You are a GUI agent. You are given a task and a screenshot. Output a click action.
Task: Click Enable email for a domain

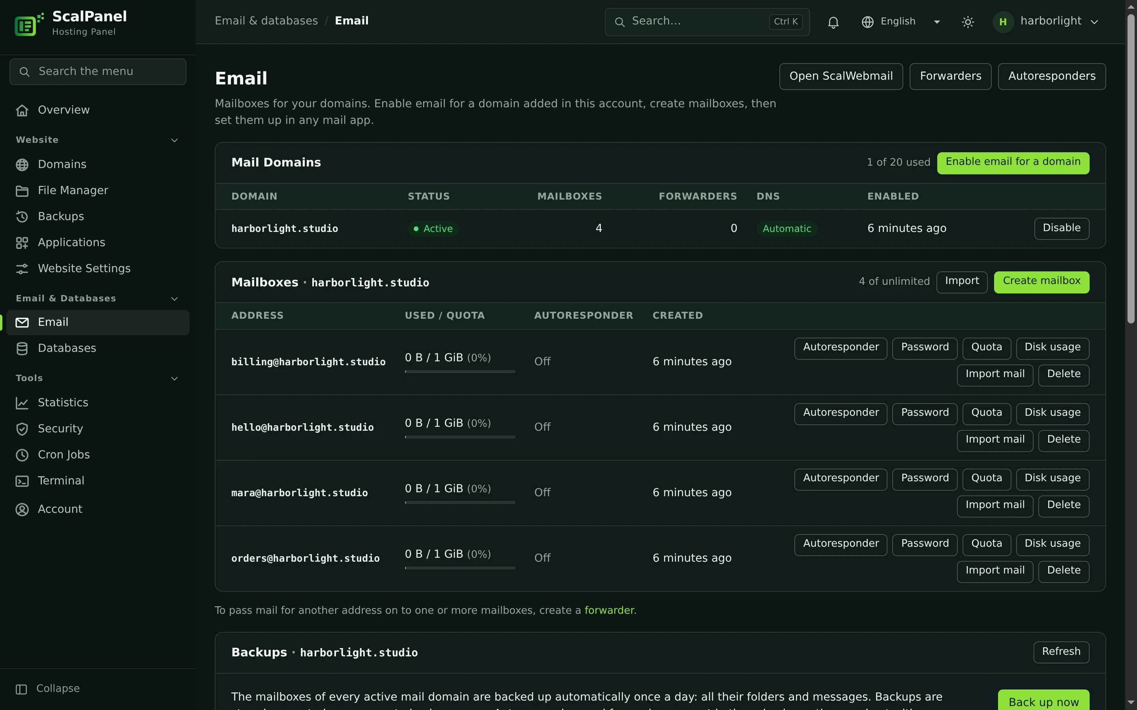coord(1013,163)
